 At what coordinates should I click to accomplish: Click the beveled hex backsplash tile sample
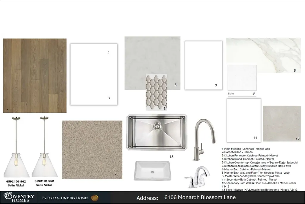(x=157, y=92)
